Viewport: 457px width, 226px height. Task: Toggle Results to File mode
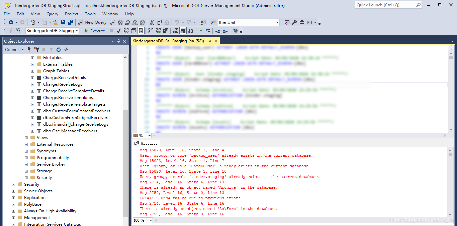(190, 31)
